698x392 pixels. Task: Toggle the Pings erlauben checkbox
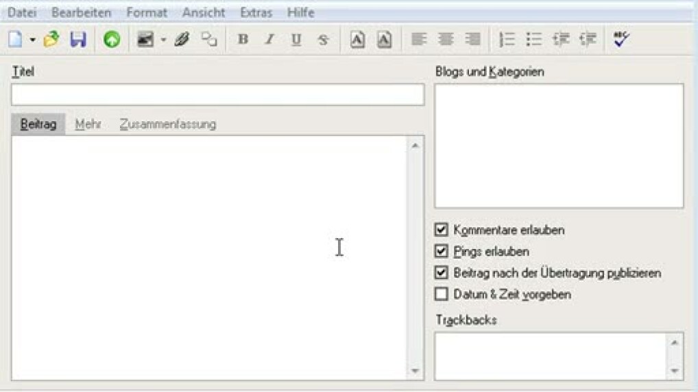point(442,251)
